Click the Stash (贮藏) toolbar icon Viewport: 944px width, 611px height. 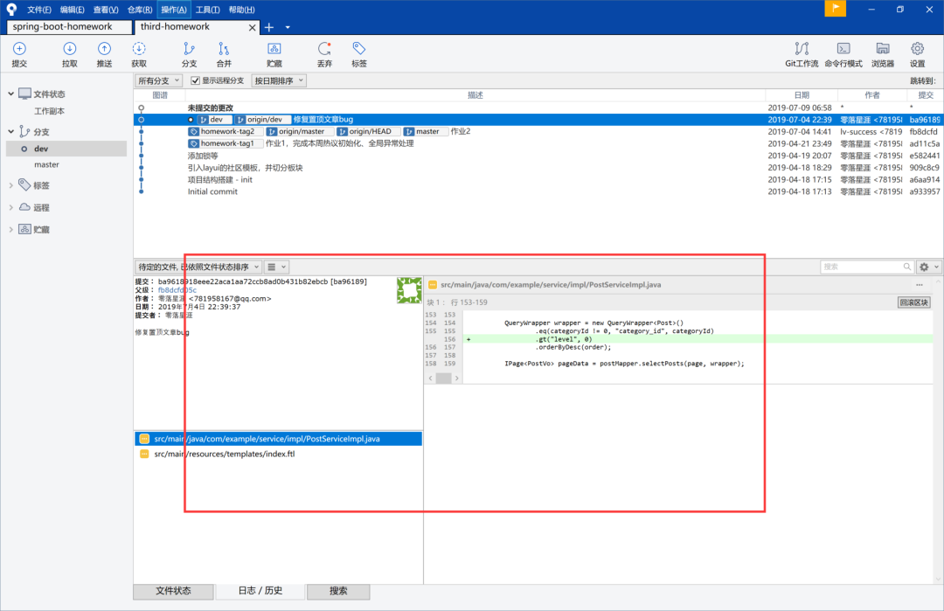pos(274,54)
